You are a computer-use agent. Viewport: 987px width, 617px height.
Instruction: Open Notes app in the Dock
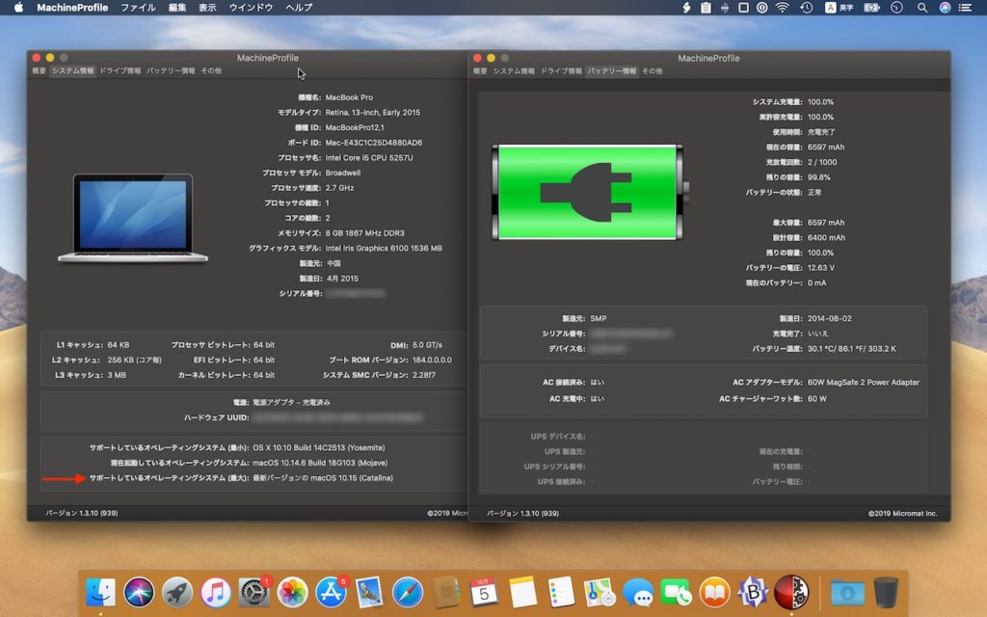pos(522,593)
